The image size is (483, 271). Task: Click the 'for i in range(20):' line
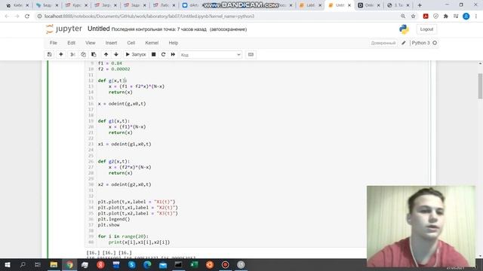click(123, 236)
